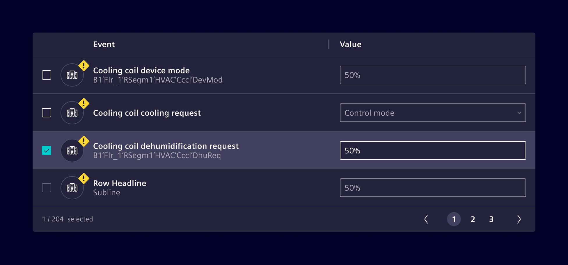Image resolution: width=568 pixels, height=265 pixels.
Task: Check the Row Headline checkbox
Action: pyautogui.click(x=47, y=188)
